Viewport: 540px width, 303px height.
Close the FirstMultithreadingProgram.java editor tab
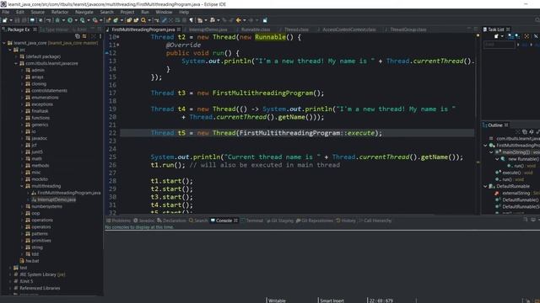pos(179,29)
